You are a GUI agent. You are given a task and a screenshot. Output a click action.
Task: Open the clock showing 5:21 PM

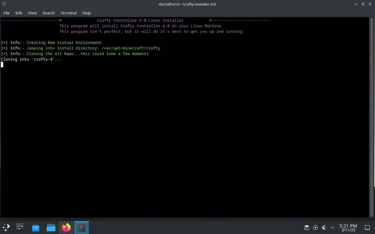point(348,228)
